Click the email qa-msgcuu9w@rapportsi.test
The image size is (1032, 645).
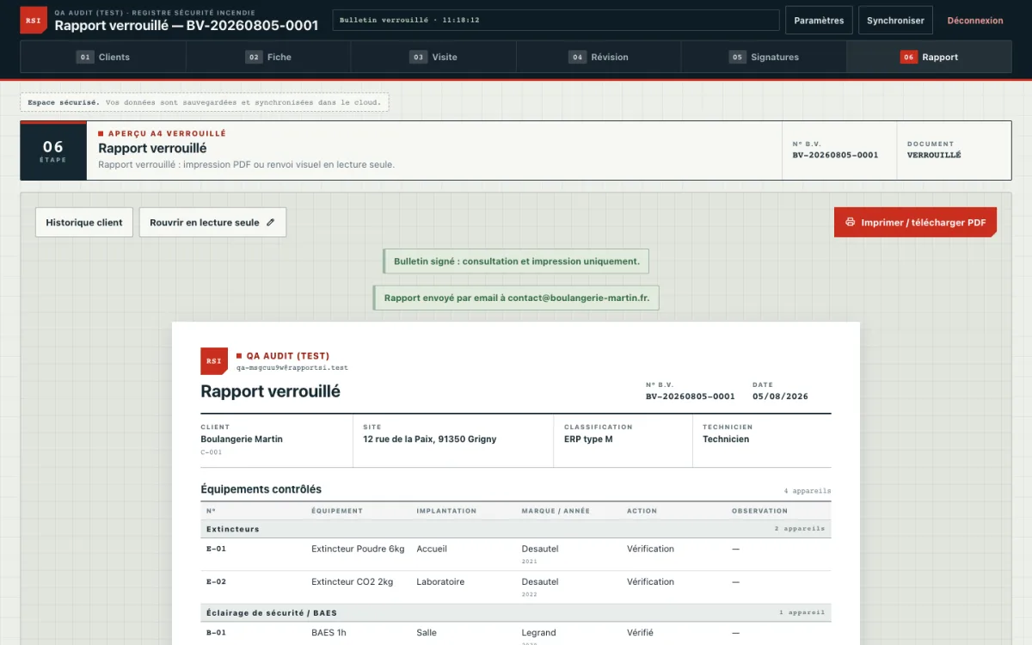pyautogui.click(x=292, y=367)
